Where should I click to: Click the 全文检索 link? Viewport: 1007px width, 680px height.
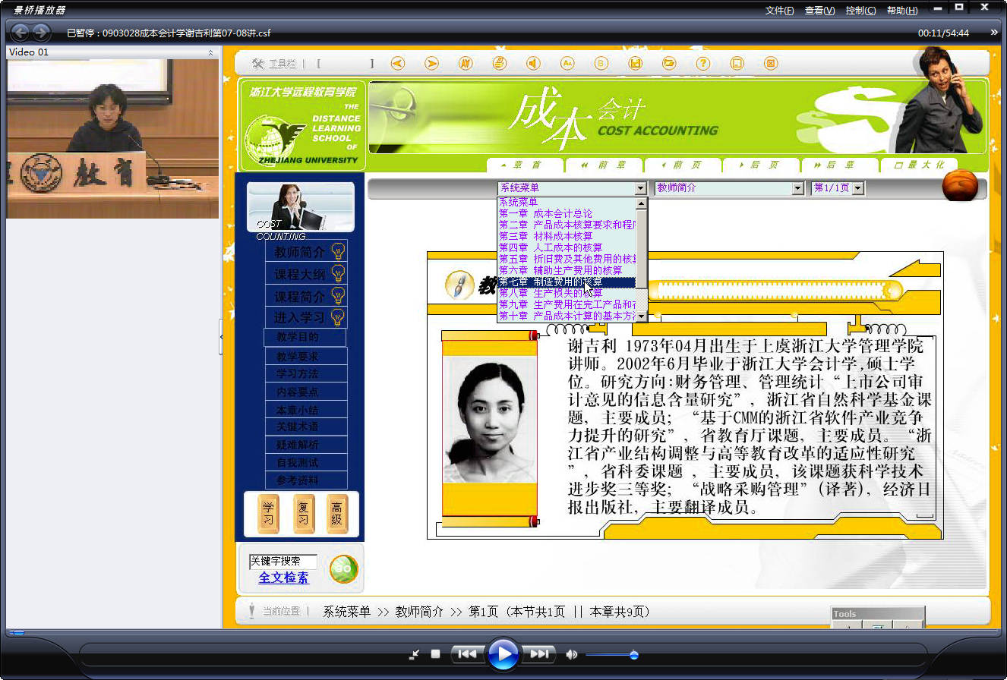tap(284, 578)
